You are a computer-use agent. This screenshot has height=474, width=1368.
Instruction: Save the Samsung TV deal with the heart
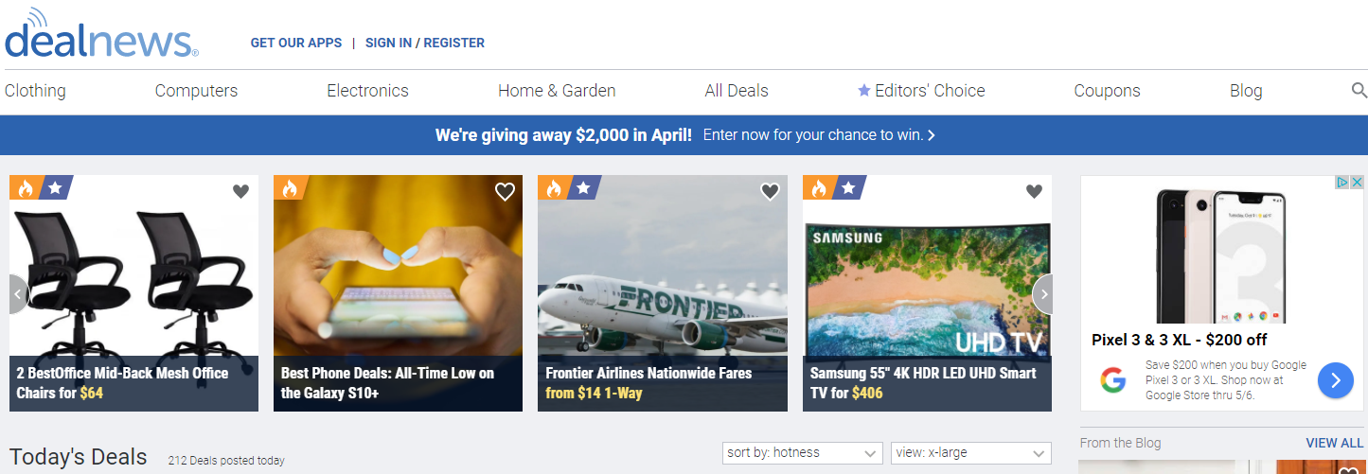coord(1035,191)
